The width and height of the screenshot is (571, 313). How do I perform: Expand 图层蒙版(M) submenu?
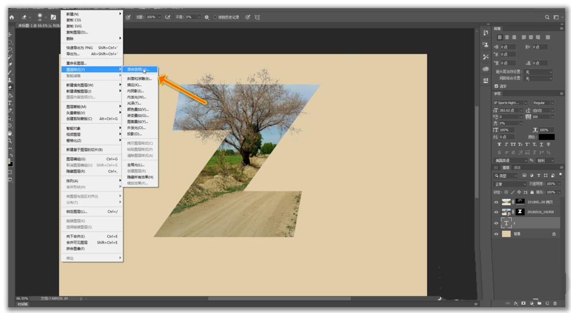[92, 107]
